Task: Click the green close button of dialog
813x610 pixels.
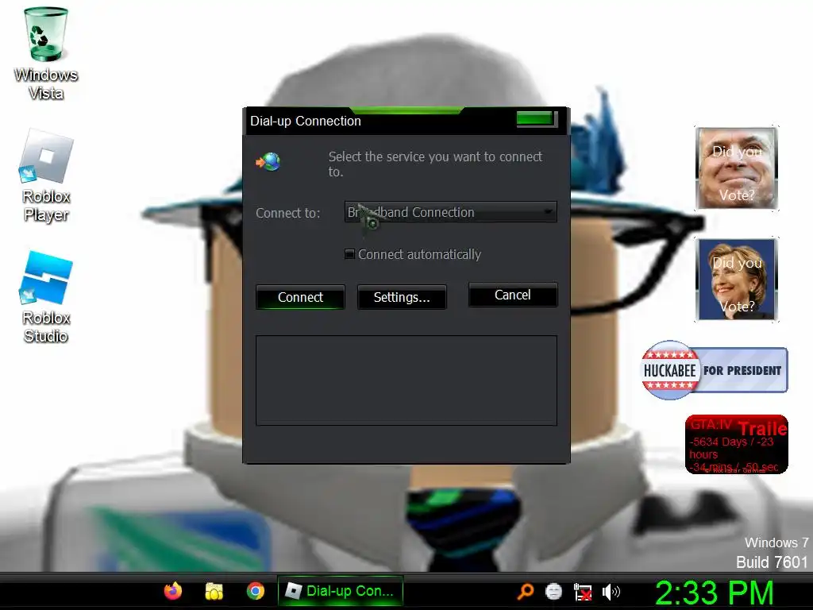Action: [x=537, y=119]
